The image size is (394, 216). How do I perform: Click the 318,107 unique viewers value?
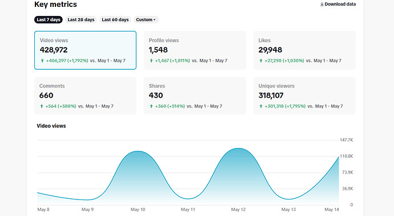[x=271, y=95]
